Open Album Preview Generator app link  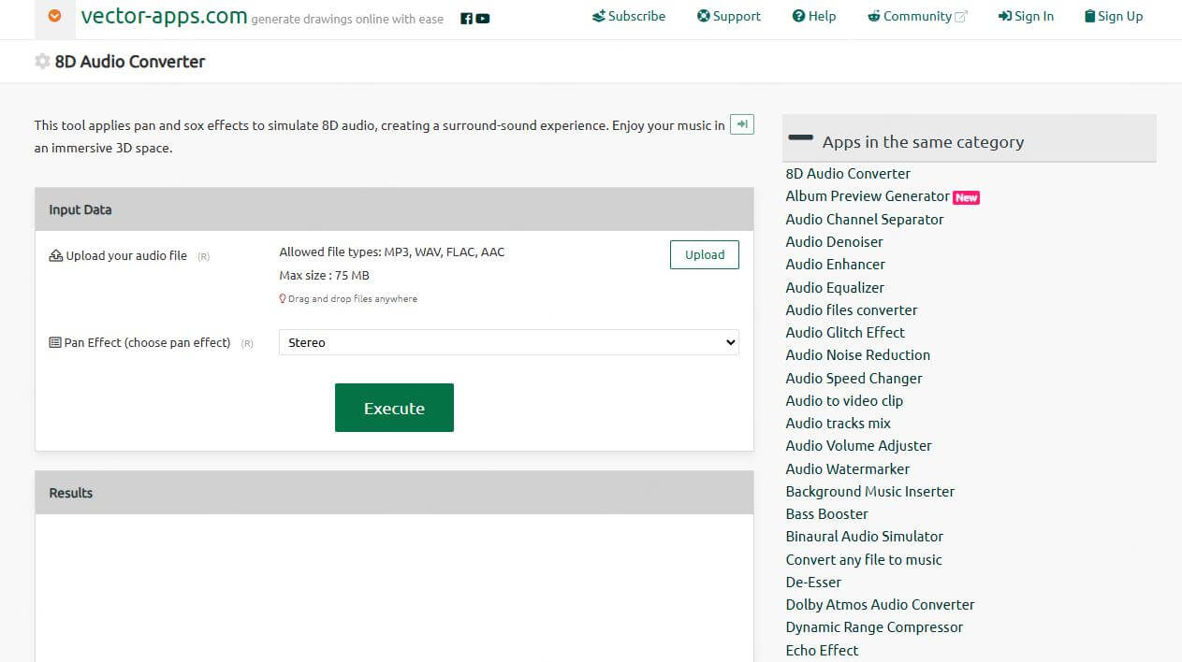coord(868,196)
